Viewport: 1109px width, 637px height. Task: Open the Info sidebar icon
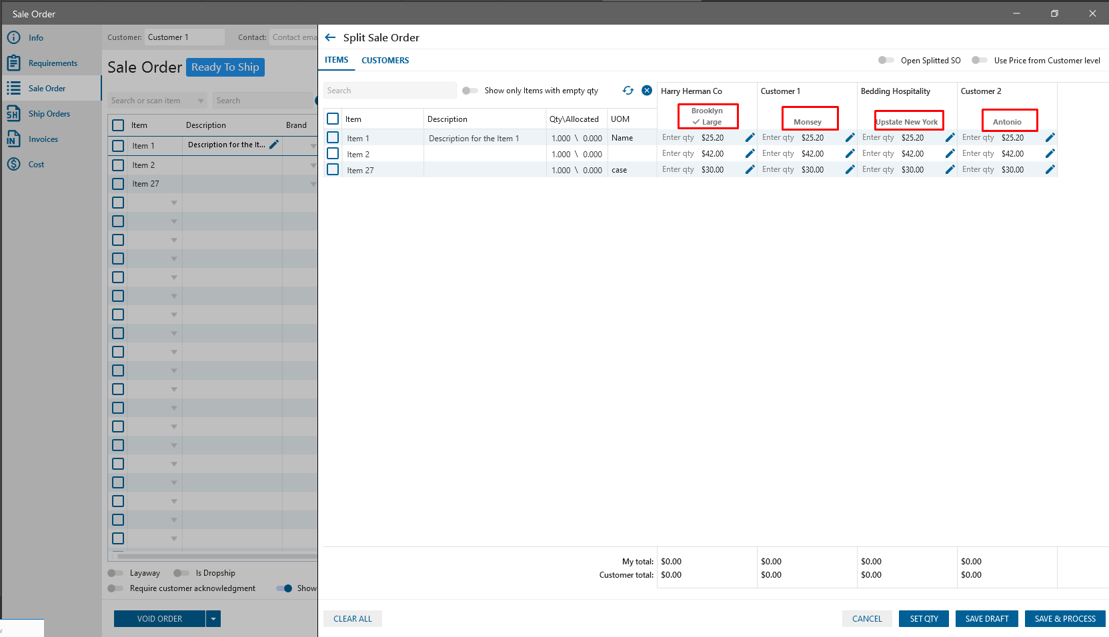coord(13,37)
